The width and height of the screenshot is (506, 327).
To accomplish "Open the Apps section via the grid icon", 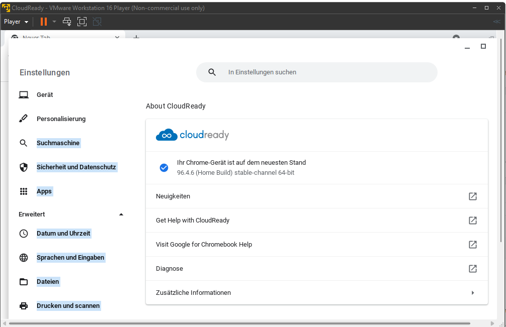I will click(x=24, y=191).
